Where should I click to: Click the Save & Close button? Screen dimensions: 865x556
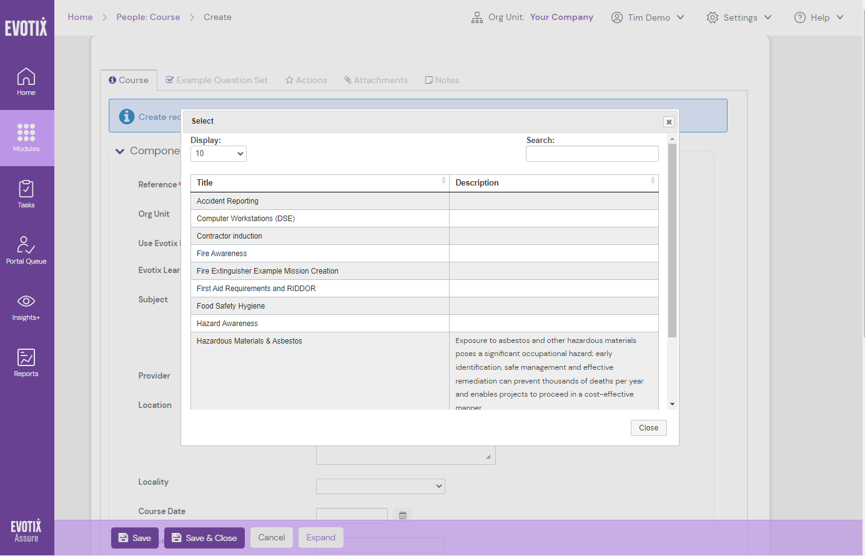(204, 537)
